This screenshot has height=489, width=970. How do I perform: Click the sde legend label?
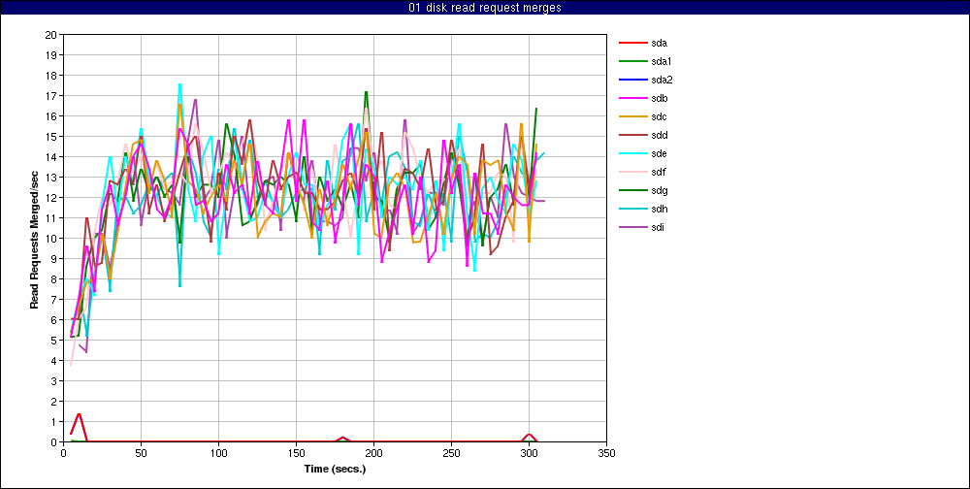[x=659, y=153]
